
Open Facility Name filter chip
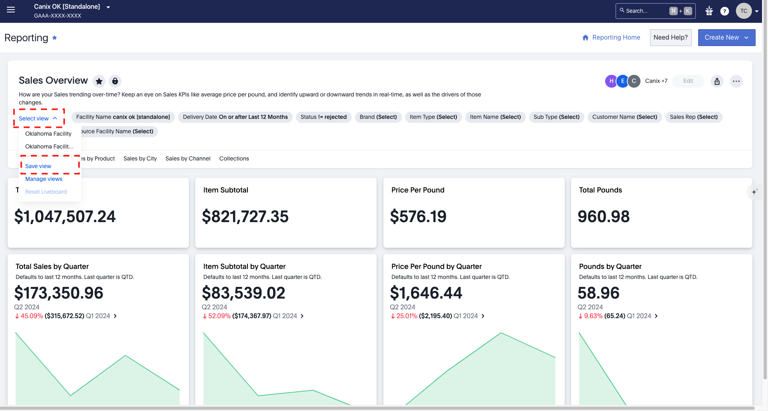pos(123,117)
